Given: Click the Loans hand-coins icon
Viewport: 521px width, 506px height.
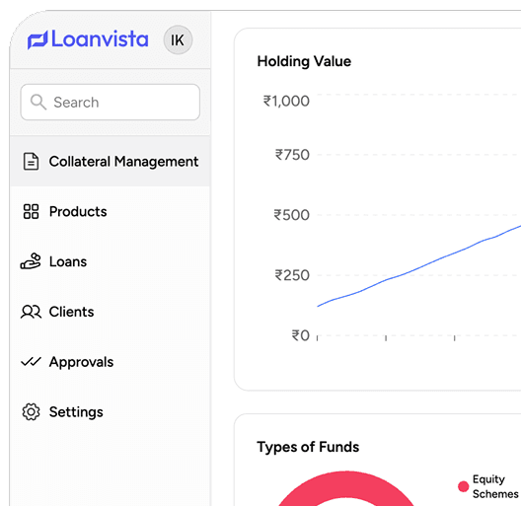Looking at the screenshot, I should coord(31,261).
